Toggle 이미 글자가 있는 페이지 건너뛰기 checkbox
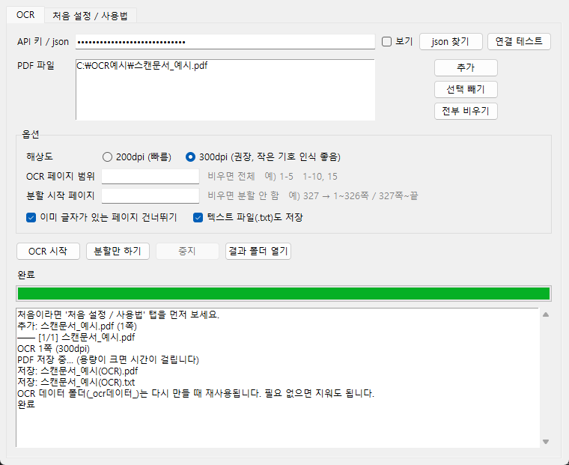Image resolution: width=569 pixels, height=465 pixels. [31, 217]
